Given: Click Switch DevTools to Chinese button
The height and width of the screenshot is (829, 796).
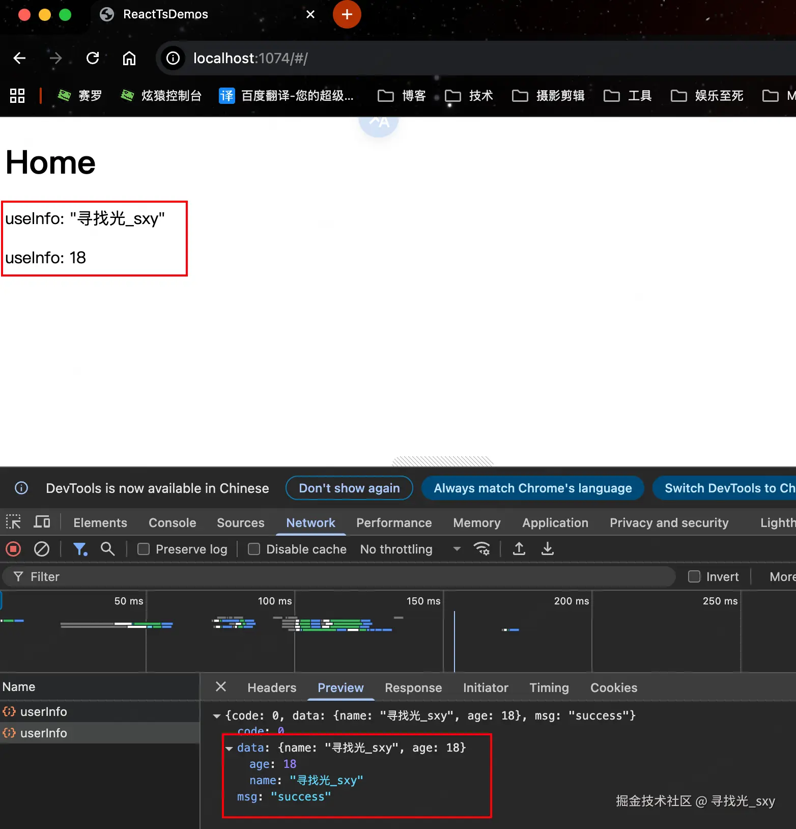Looking at the screenshot, I should coord(725,488).
